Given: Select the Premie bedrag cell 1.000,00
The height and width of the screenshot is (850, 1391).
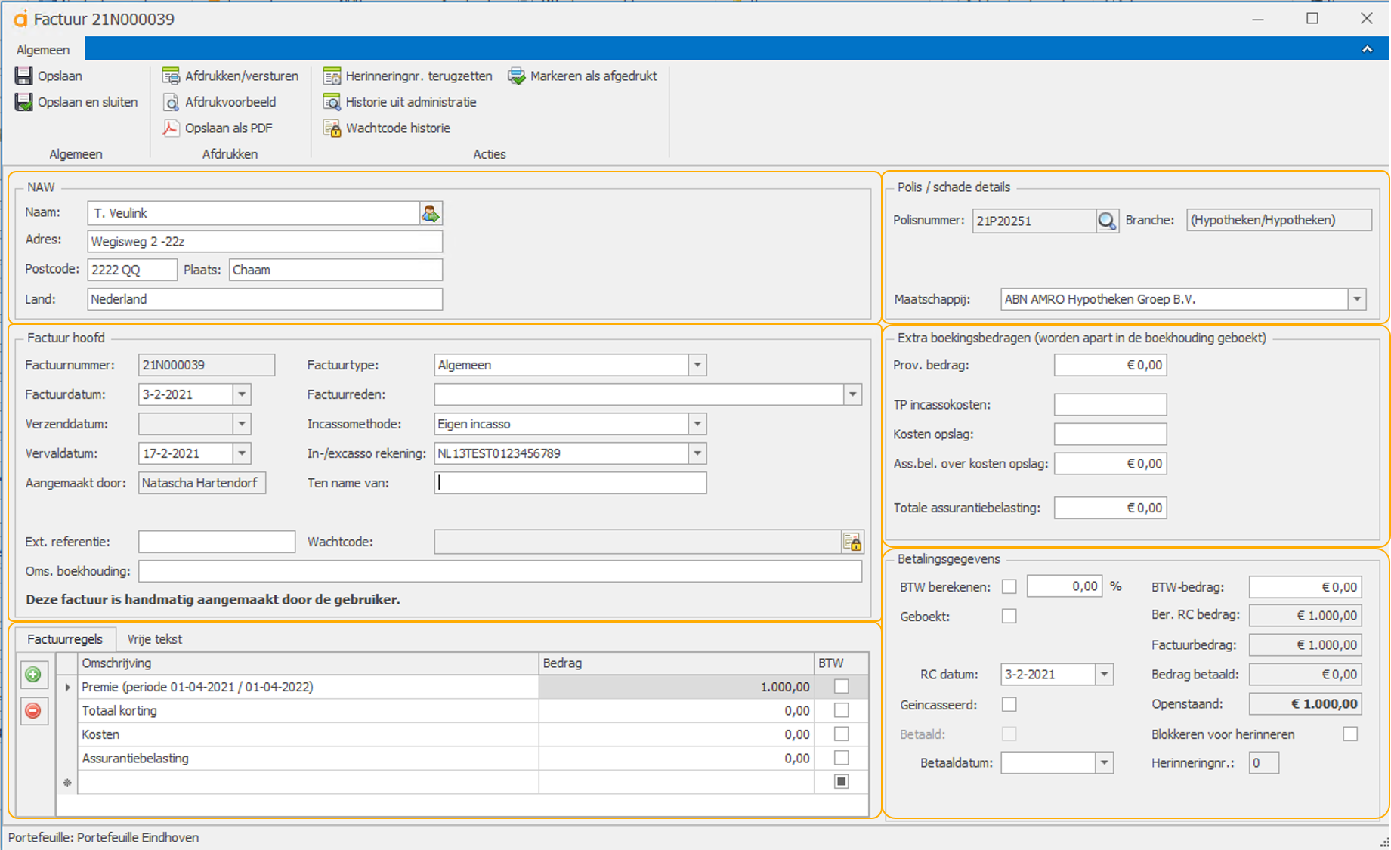Looking at the screenshot, I should coord(676,687).
